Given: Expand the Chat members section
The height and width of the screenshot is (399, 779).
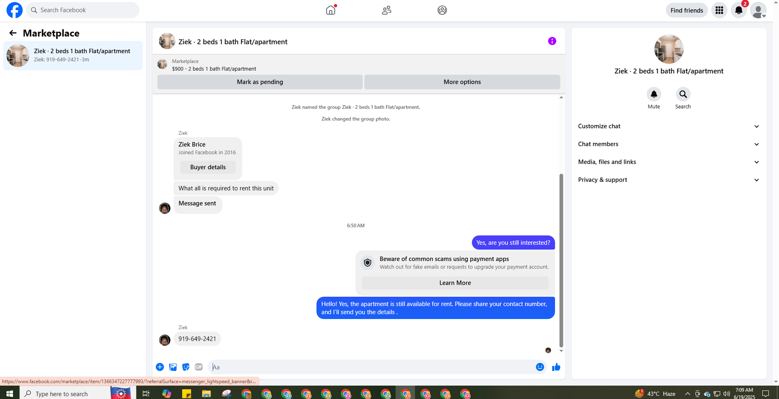Looking at the screenshot, I should pos(669,144).
